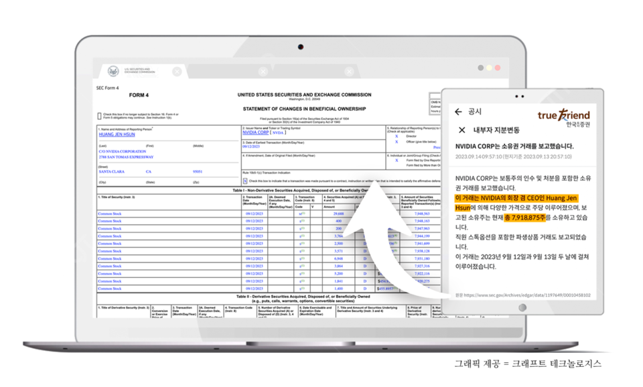Close the third browser tab
This screenshot has height=387, width=643.
coord(349,72)
